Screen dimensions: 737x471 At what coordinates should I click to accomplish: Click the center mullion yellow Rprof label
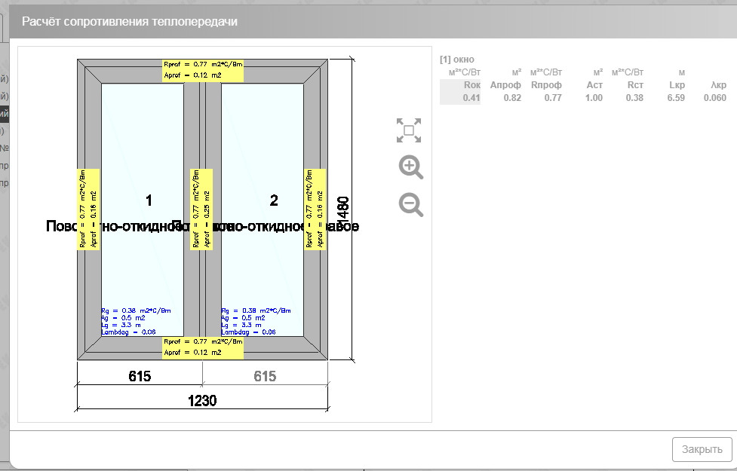click(x=201, y=209)
